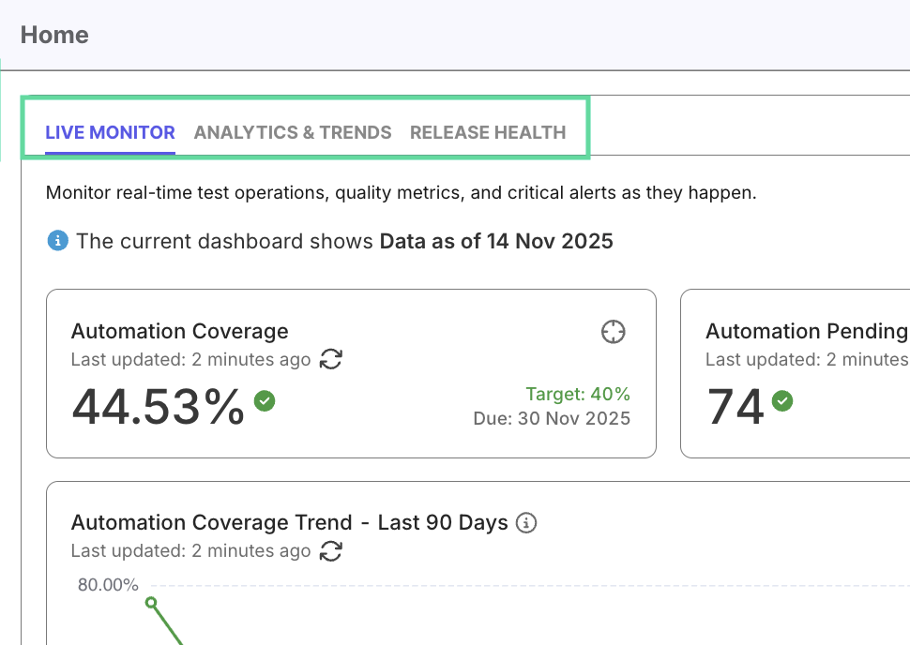Click the info icon next to Automation Coverage Trend title
The height and width of the screenshot is (645, 910).
[526, 523]
